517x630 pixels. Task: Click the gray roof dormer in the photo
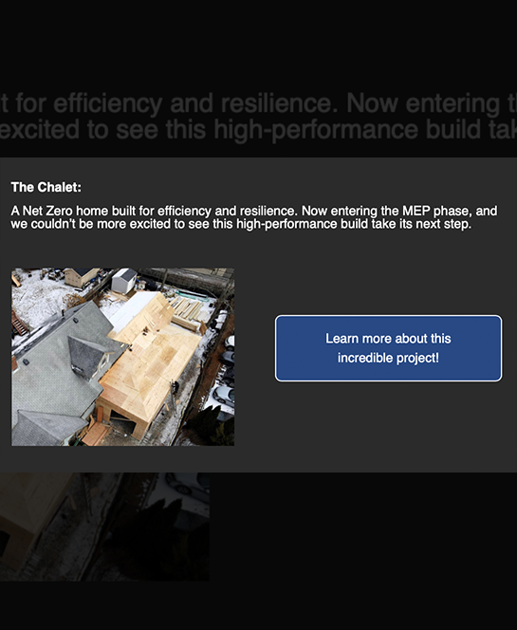click(x=88, y=356)
